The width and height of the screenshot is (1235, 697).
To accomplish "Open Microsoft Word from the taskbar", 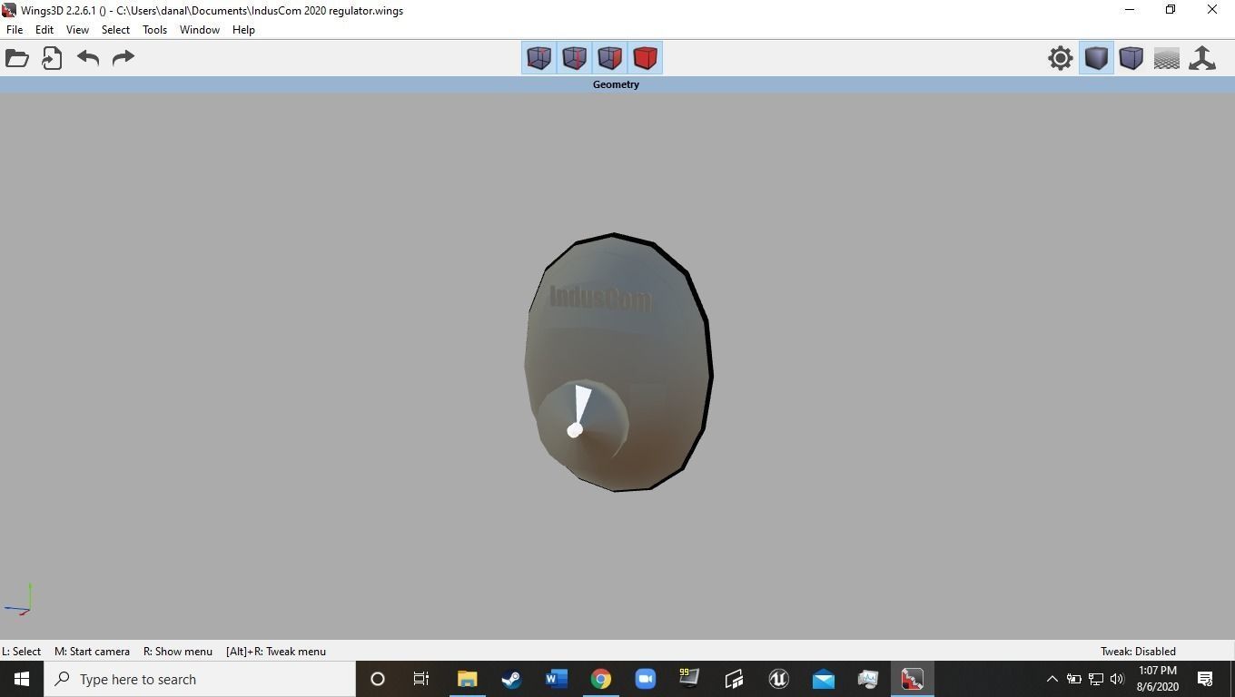I will (x=556, y=679).
